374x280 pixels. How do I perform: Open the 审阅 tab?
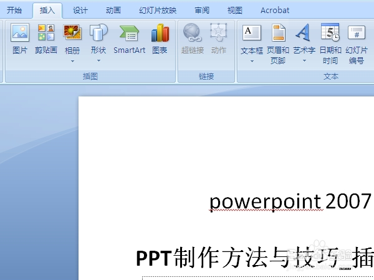(202, 10)
